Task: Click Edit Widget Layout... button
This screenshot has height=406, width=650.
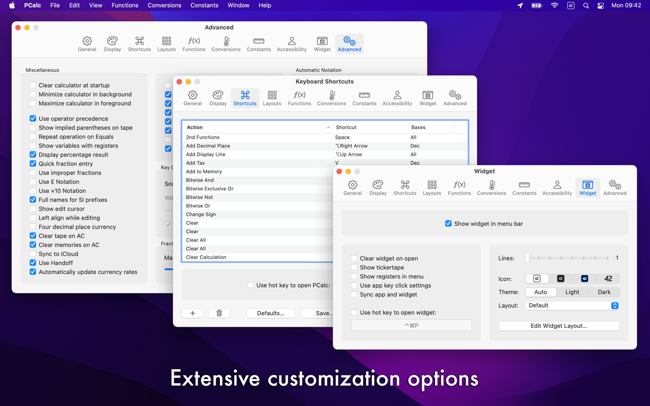Action: click(559, 326)
